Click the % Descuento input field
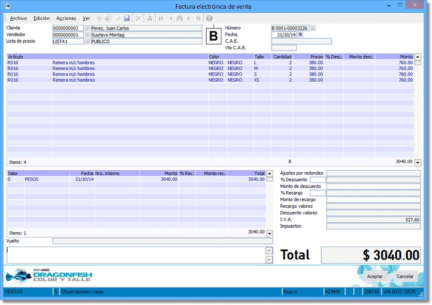This screenshot has height=305, width=432. click(x=318, y=180)
